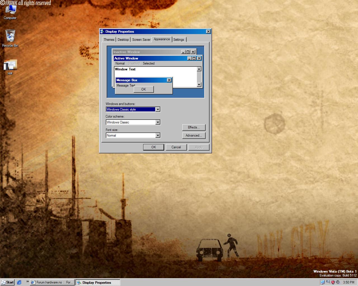This screenshot has width=358, height=286.
Task: Open the Start menu
Action: pyautogui.click(x=8, y=282)
